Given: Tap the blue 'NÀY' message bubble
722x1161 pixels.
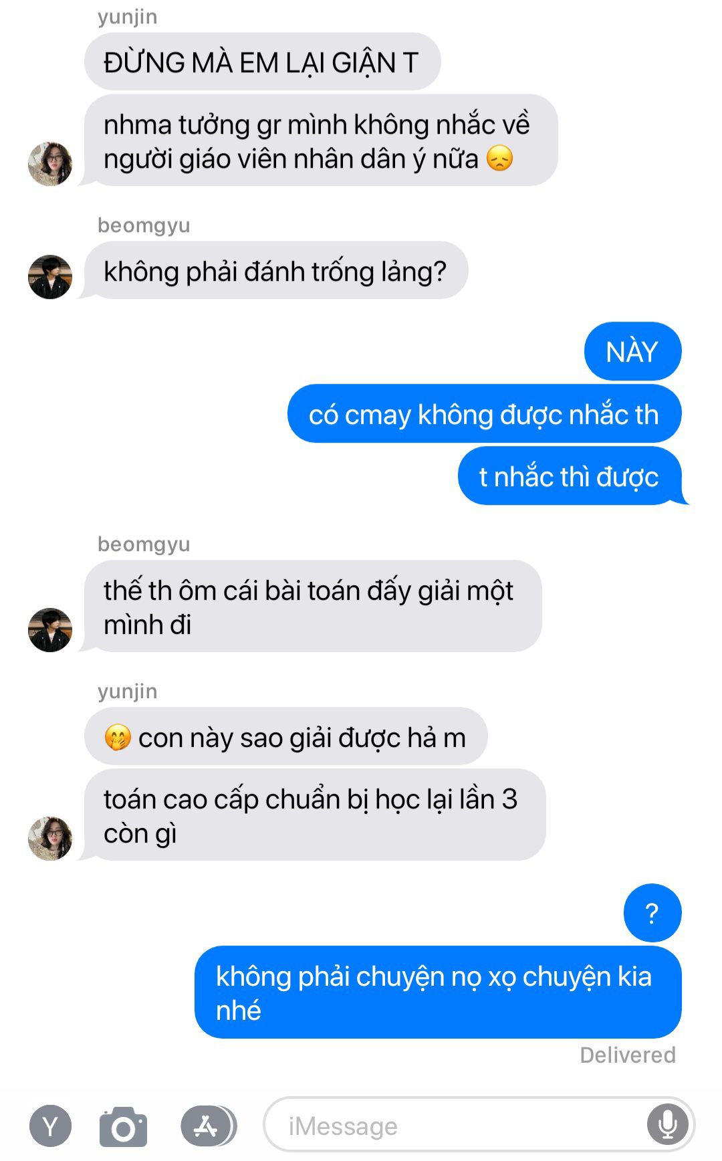Looking at the screenshot, I should pyautogui.click(x=632, y=352).
